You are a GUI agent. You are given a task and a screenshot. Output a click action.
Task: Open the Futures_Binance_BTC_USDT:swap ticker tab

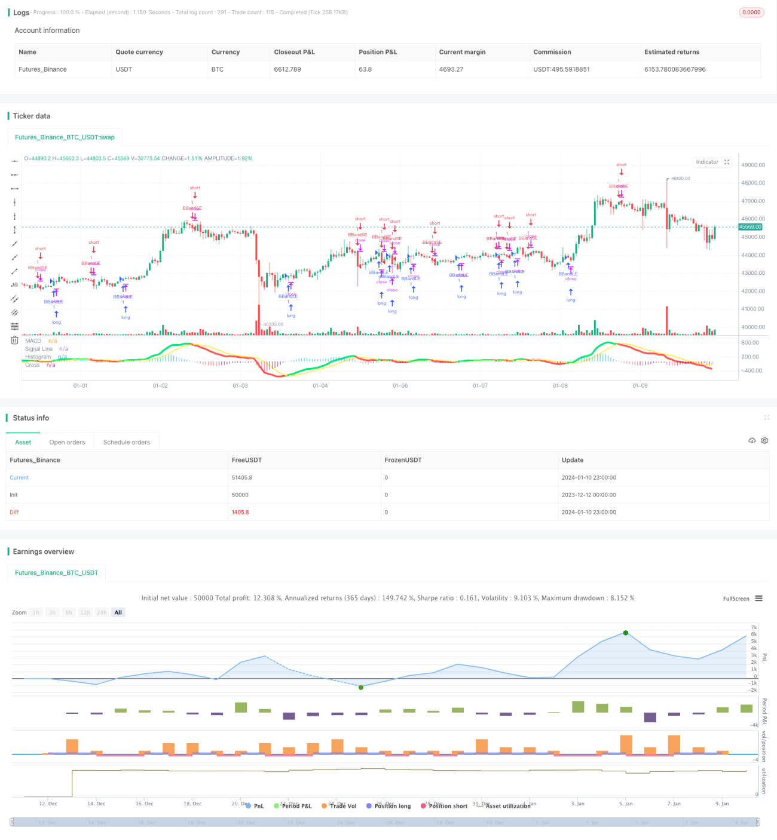pos(65,137)
